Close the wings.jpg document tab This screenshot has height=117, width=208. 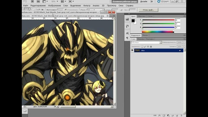(x=108, y=16)
